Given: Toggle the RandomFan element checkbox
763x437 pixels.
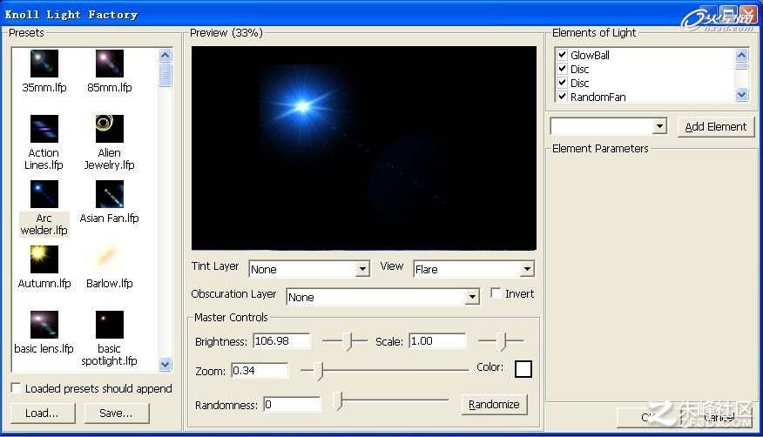Looking at the screenshot, I should coord(562,97).
